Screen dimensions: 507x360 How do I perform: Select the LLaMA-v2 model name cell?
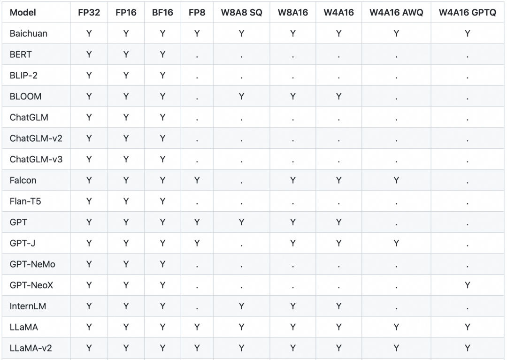31,348
